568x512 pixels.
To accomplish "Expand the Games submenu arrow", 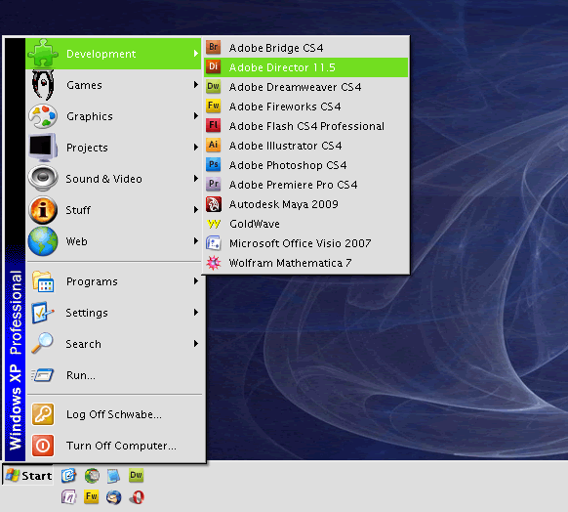I will [x=196, y=84].
